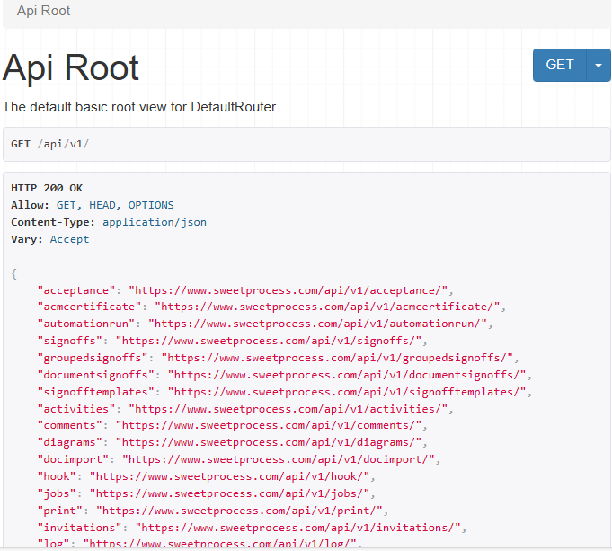Click the log endpoint URL
The height and width of the screenshot is (551, 612).
coord(223,544)
